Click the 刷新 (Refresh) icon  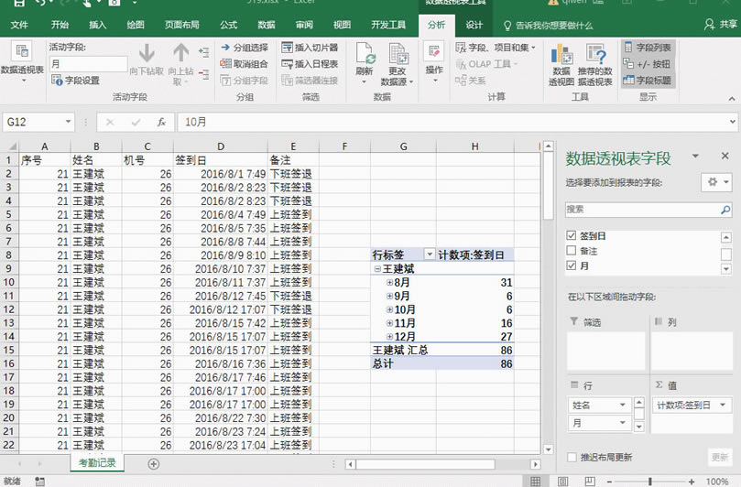[365, 57]
